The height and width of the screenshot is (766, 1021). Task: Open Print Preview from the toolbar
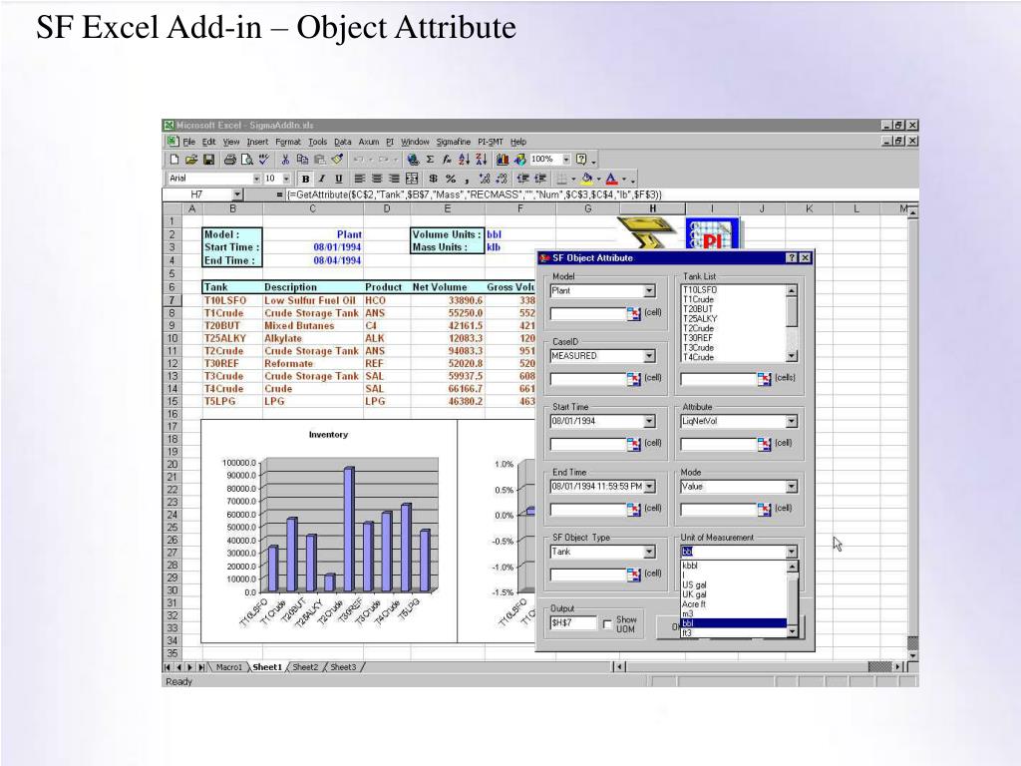[x=247, y=159]
